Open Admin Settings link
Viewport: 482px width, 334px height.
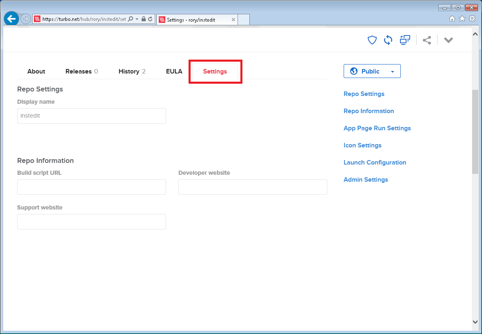click(x=365, y=179)
